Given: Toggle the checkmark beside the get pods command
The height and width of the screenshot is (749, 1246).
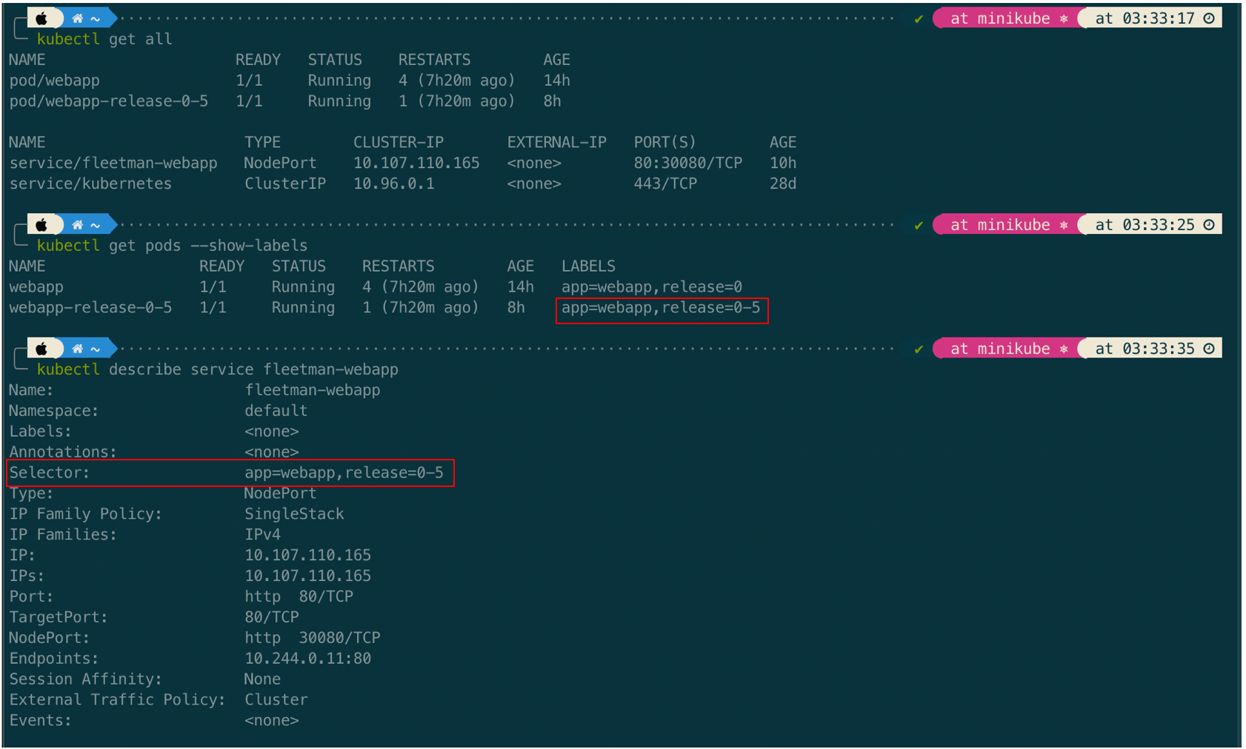Looking at the screenshot, I should click(x=919, y=226).
